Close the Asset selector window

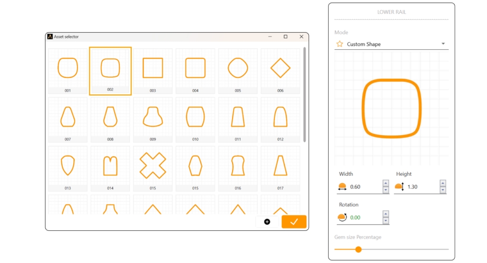(x=301, y=37)
